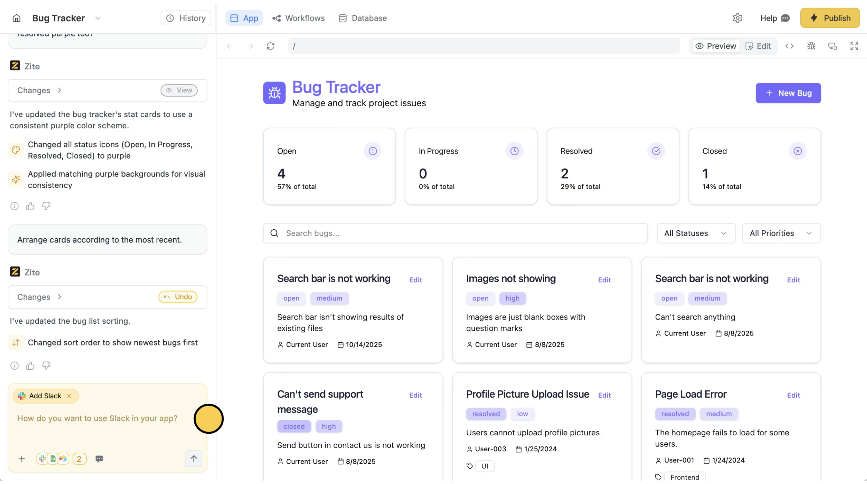Click the debug bug icon in toolbar

point(811,46)
